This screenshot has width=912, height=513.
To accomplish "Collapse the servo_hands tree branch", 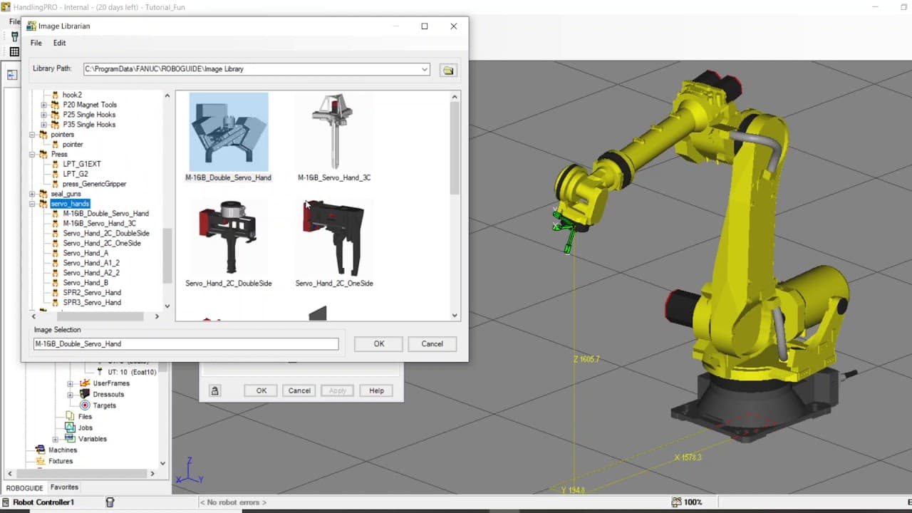I will point(33,203).
